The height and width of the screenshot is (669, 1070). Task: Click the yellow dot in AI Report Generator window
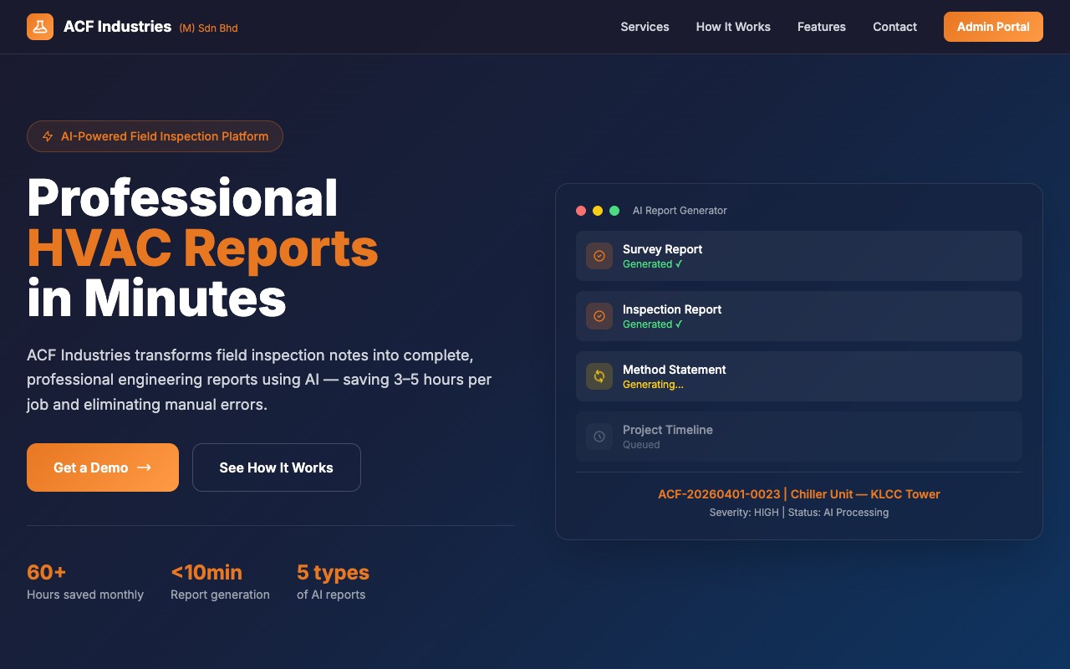pos(598,211)
